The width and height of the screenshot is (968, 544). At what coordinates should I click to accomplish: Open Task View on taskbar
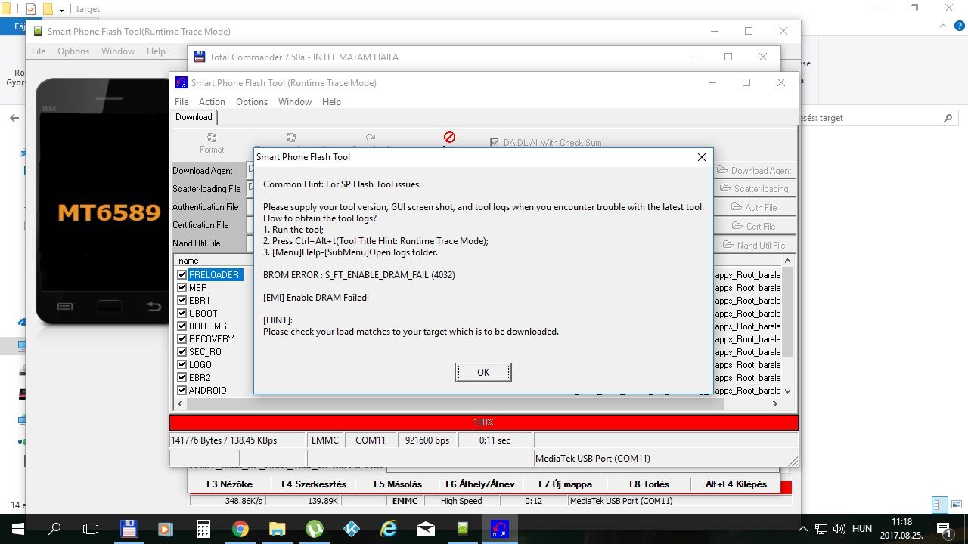coord(91,529)
